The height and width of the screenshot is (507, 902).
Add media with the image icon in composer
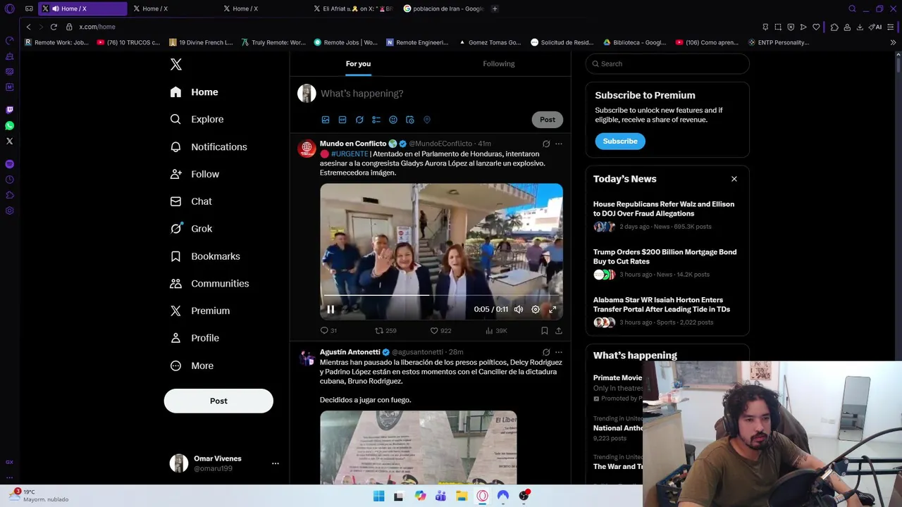(326, 120)
